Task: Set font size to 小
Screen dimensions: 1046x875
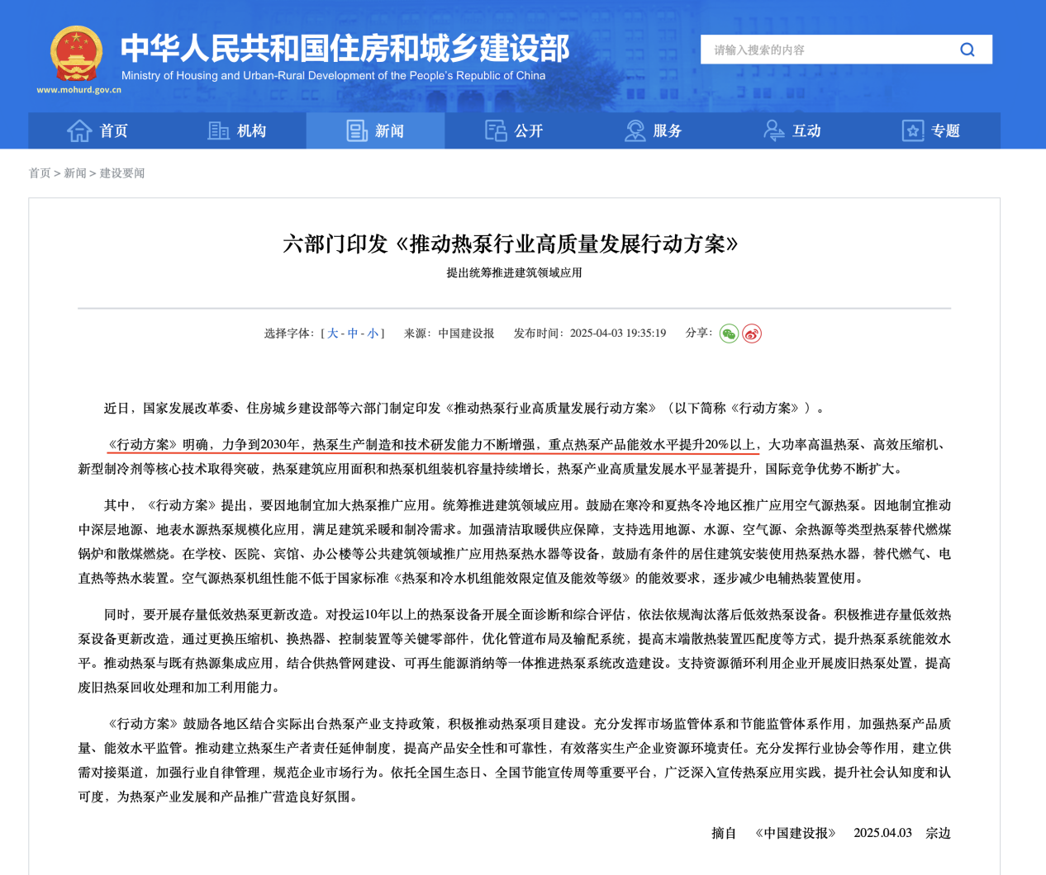Action: click(373, 333)
